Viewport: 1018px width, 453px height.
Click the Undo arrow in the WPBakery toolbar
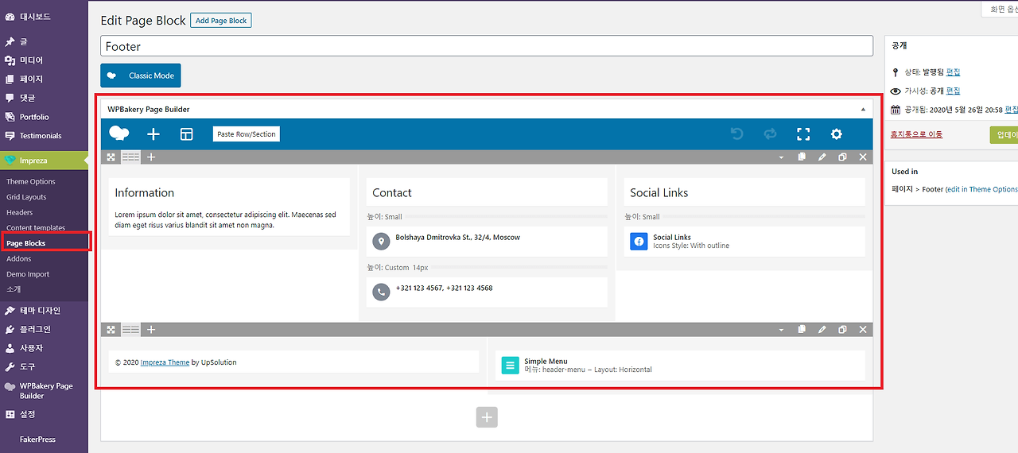[736, 134]
